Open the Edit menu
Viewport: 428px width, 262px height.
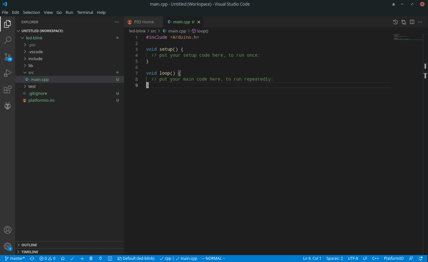point(15,12)
